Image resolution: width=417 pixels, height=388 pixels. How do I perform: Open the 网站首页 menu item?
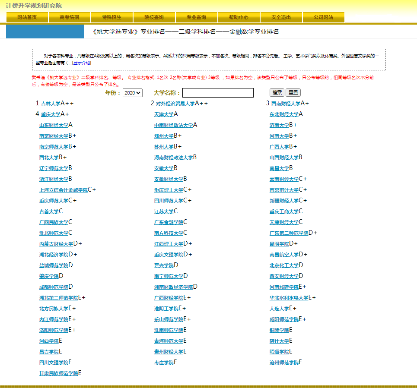point(27,17)
